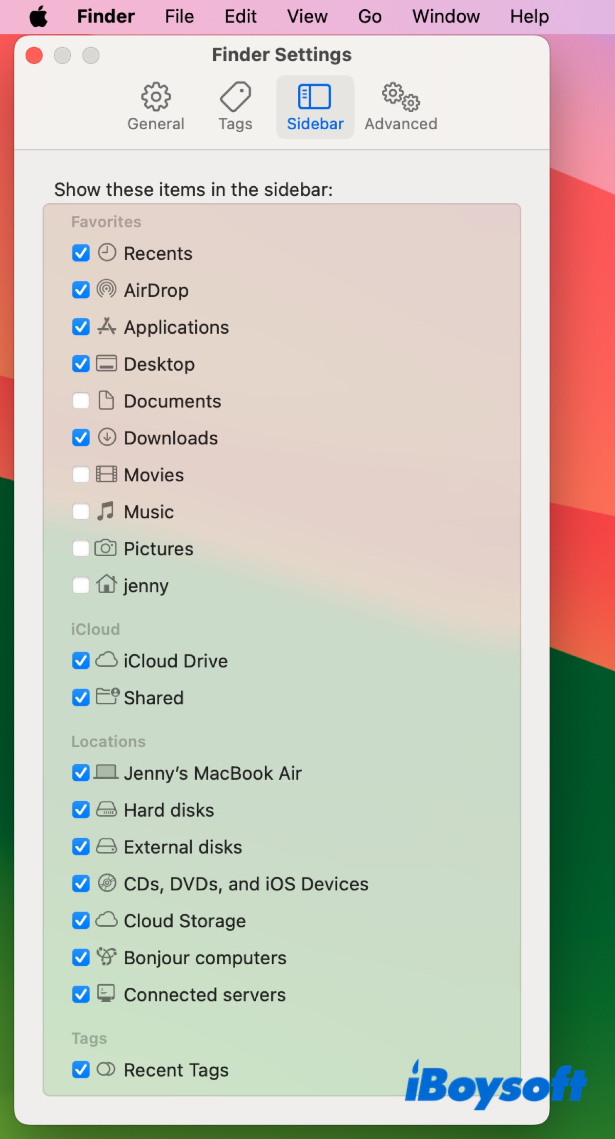The image size is (615, 1139).
Task: Check the Music checkbox
Action: pos(81,511)
